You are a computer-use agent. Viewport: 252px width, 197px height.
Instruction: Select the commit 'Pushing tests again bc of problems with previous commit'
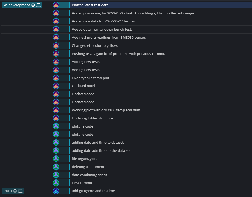[118, 54]
